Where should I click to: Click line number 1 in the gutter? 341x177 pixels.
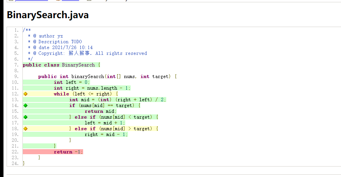coord(17,30)
